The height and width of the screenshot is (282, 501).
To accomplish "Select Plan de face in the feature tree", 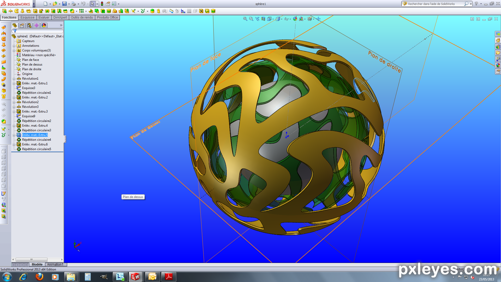I will click(30, 60).
